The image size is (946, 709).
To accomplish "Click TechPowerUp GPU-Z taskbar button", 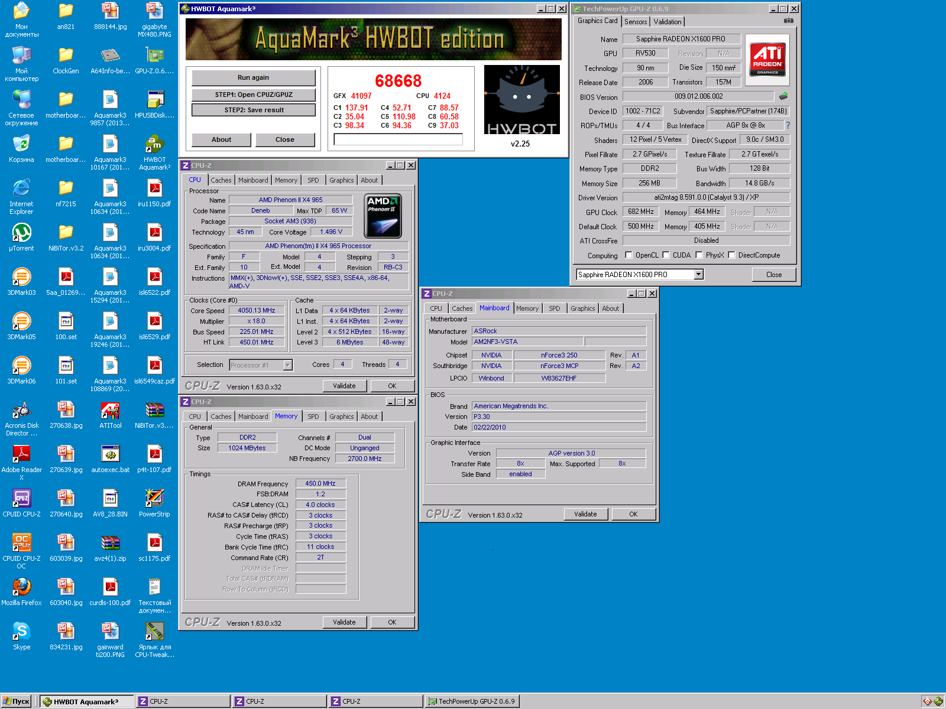I will [472, 701].
